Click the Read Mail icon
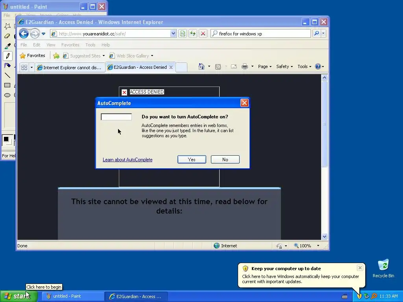 [234, 67]
